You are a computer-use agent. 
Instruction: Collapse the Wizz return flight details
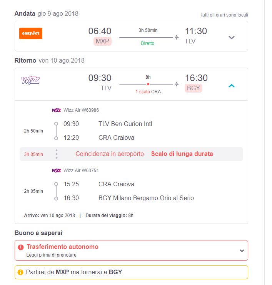(x=231, y=86)
